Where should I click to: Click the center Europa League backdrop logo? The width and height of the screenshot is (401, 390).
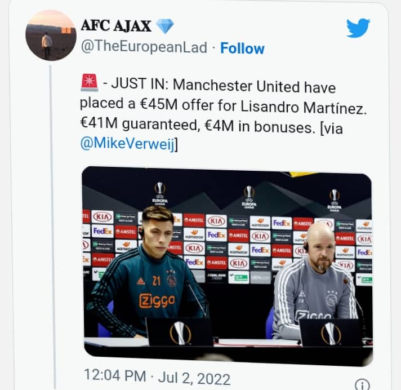(249, 196)
